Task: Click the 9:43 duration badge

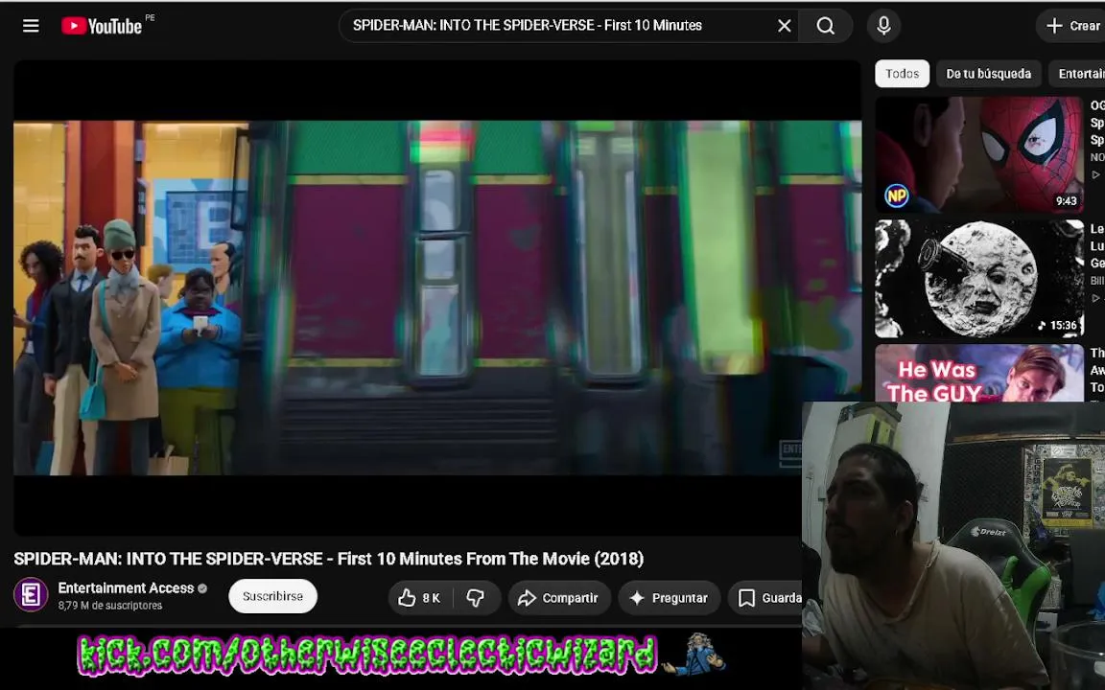Action: (1066, 200)
